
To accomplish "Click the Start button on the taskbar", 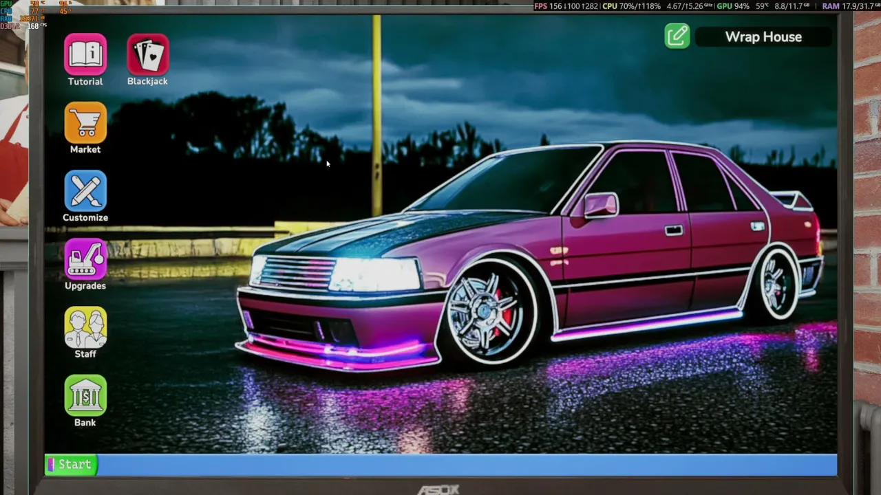I will [70, 465].
